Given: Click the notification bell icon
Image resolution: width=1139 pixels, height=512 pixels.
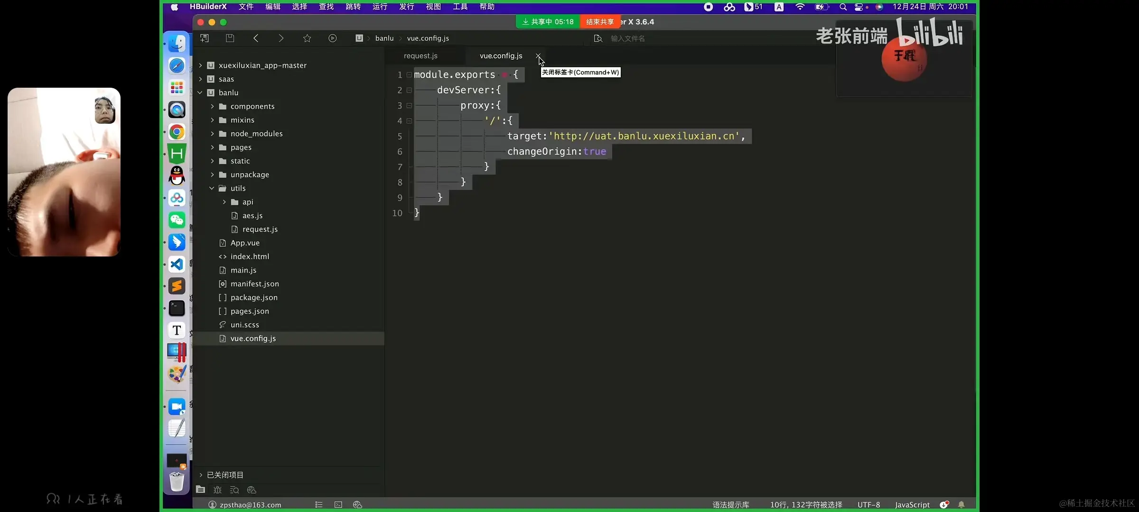Looking at the screenshot, I should point(962,504).
